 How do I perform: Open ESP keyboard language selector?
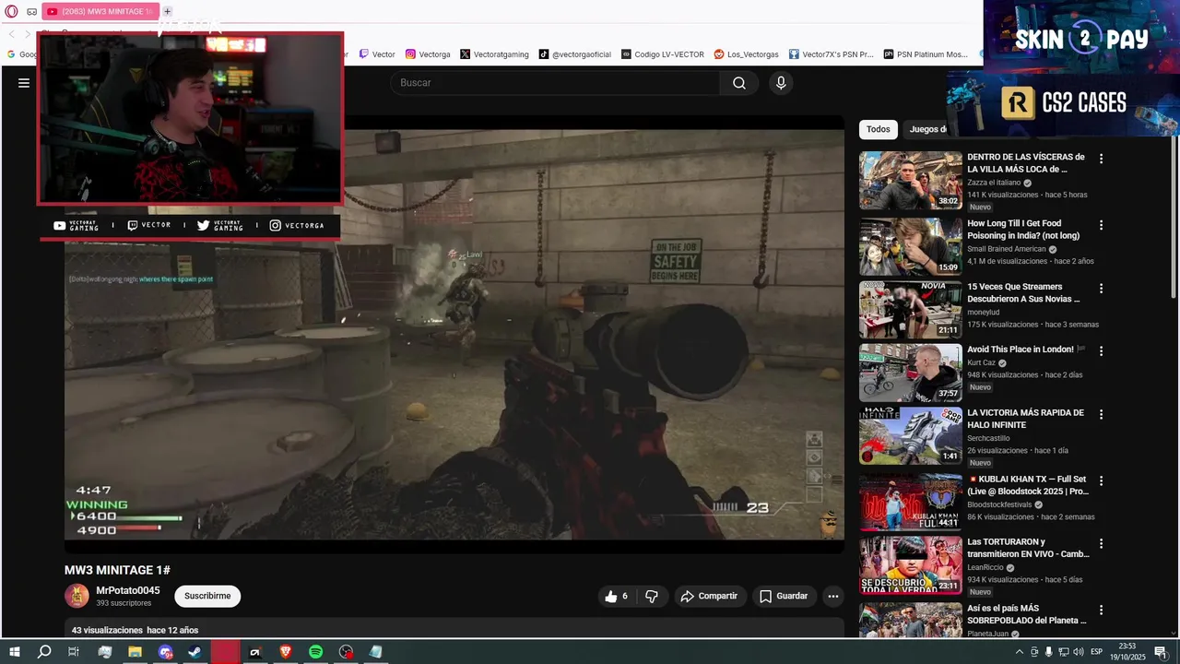coord(1097,652)
